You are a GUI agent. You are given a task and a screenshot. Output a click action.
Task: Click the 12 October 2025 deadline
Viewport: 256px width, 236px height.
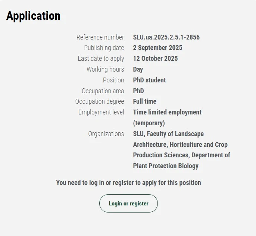[155, 59]
